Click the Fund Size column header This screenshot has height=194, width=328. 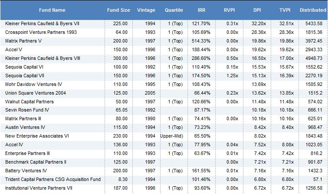click(x=118, y=10)
